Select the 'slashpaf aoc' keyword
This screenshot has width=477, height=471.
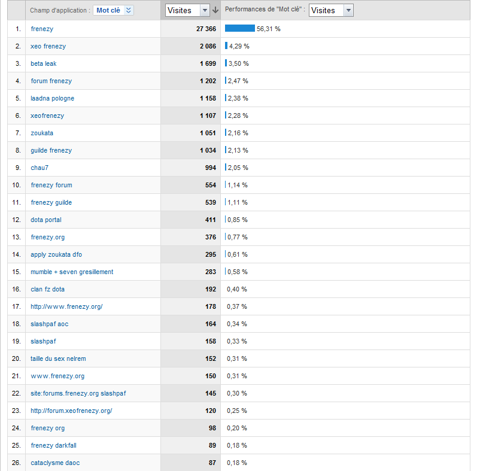pos(50,324)
